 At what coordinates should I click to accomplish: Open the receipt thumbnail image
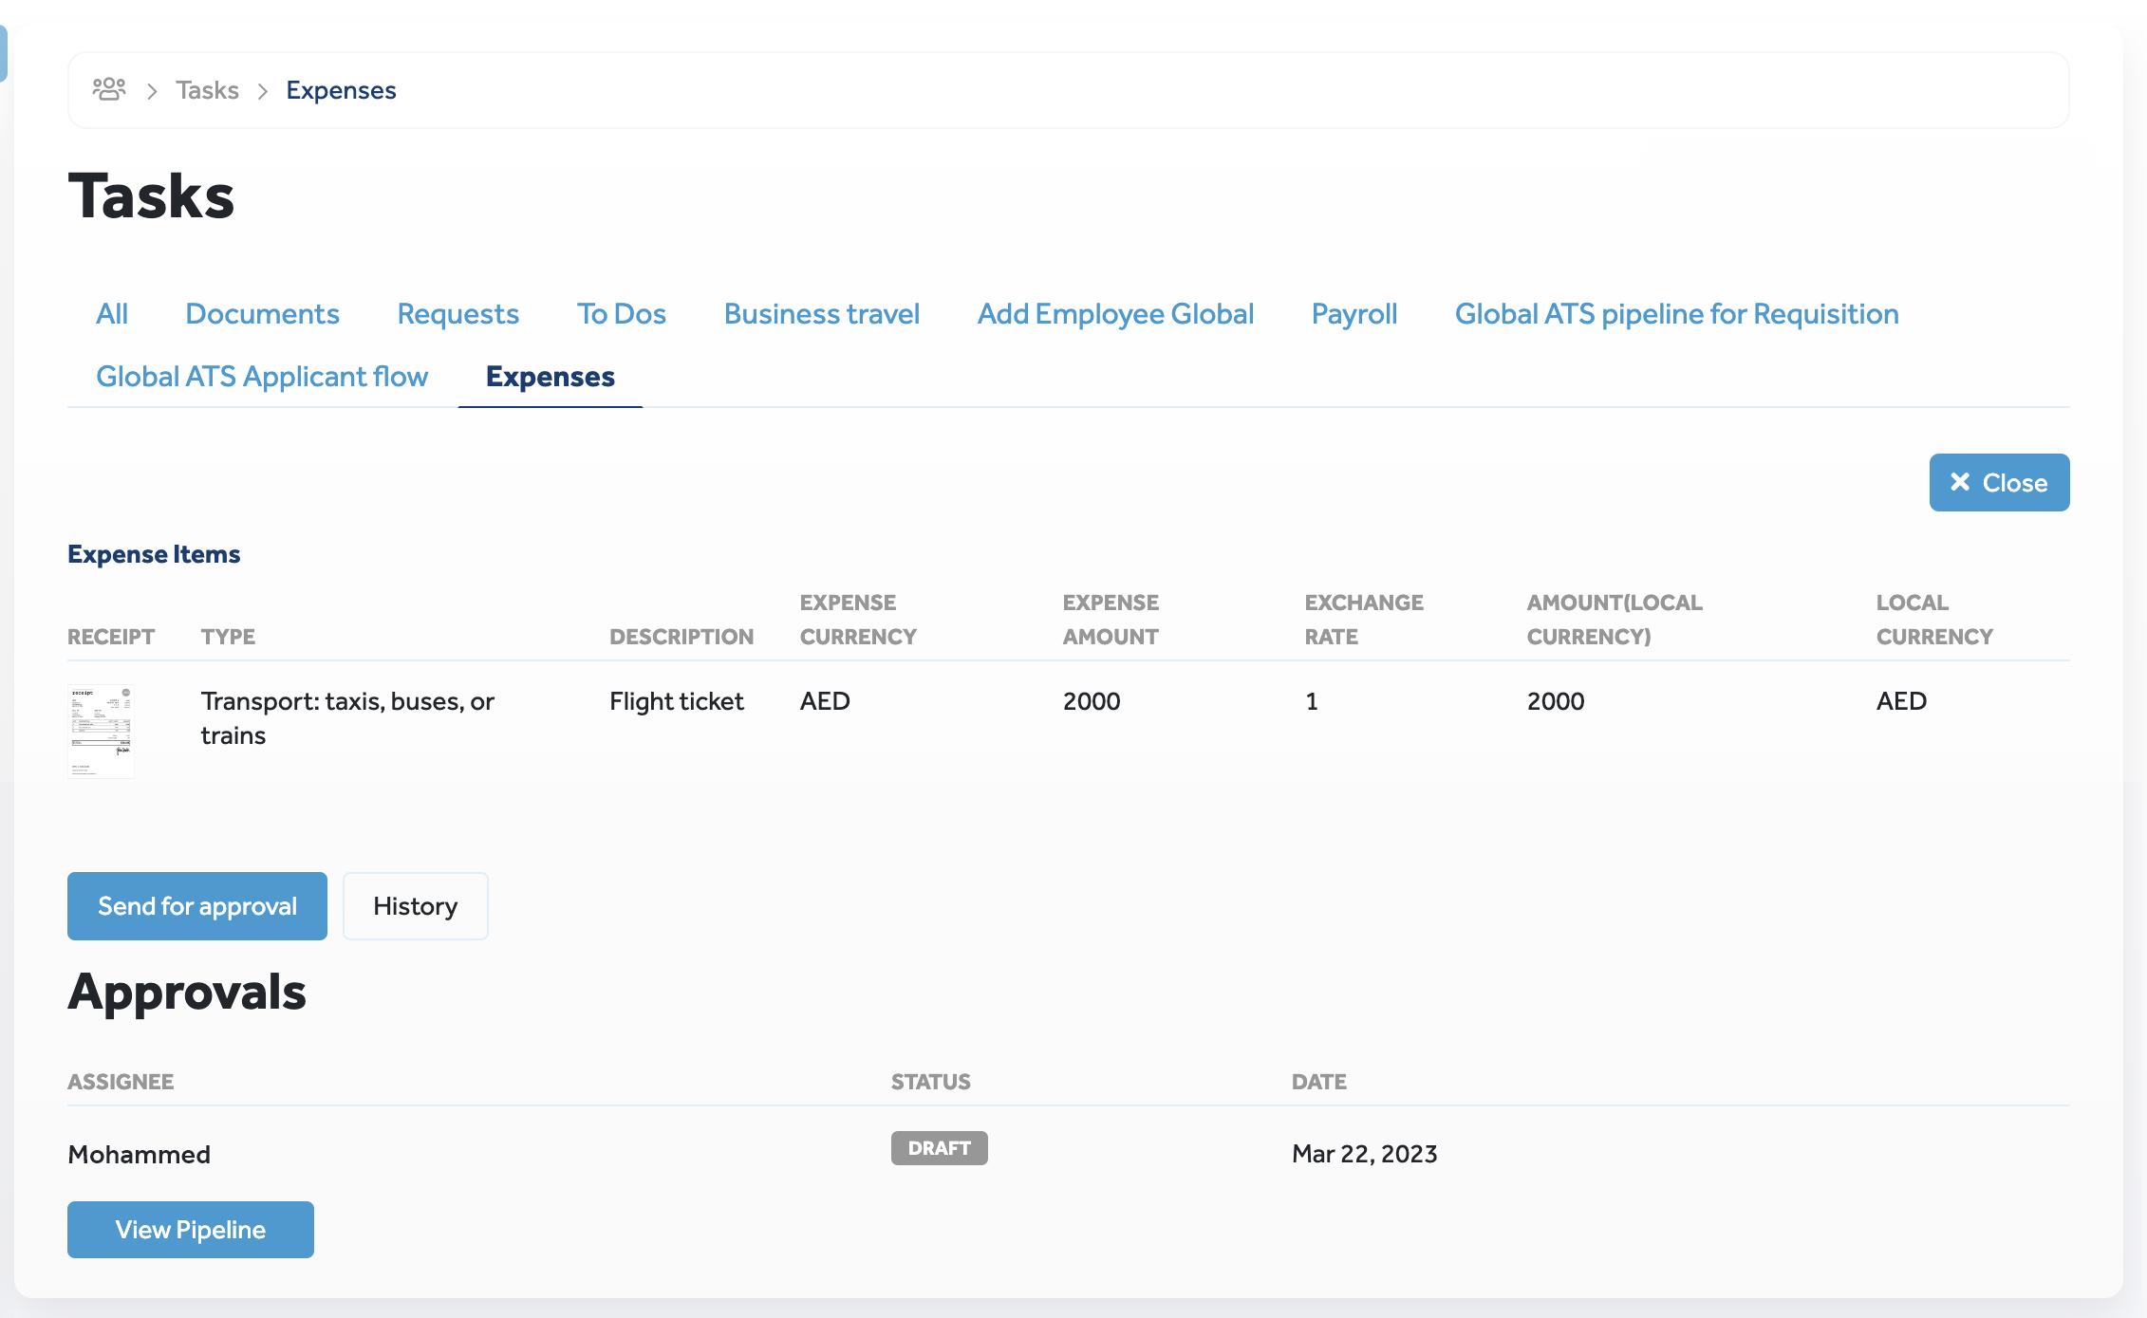101,731
